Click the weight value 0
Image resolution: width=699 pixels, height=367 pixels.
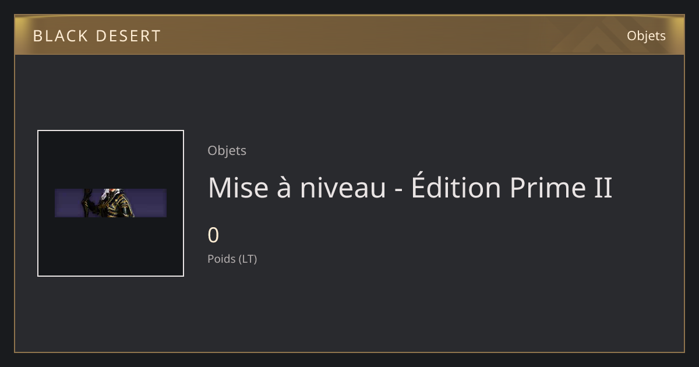(x=213, y=235)
